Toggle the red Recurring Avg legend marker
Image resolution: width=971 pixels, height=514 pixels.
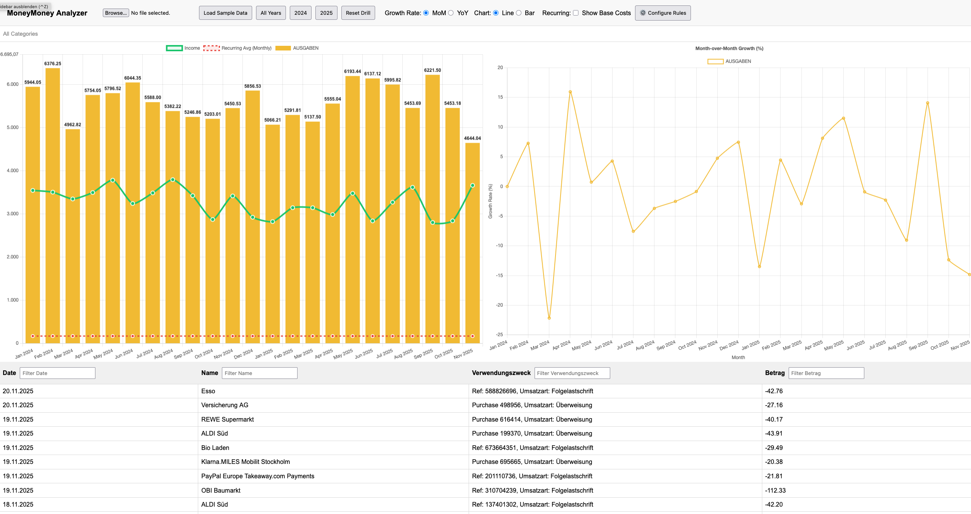[211, 48]
